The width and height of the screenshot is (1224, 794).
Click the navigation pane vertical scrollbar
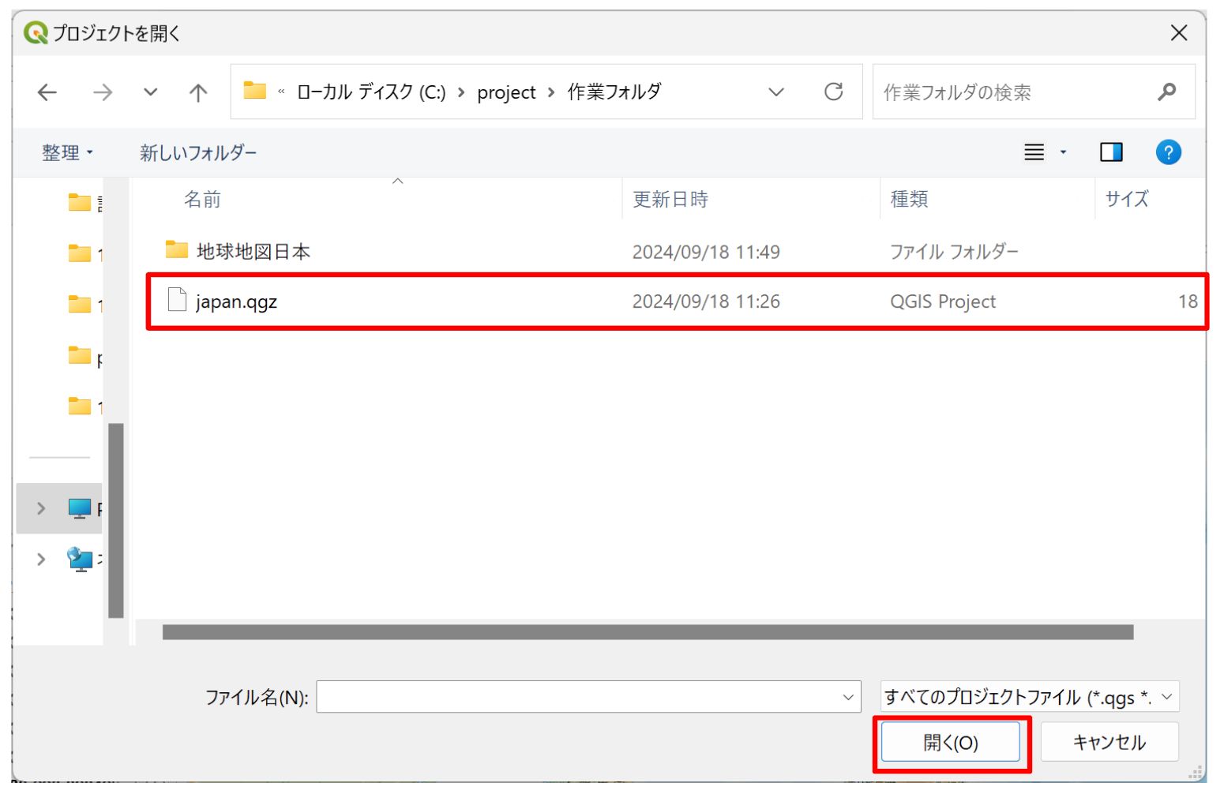pyautogui.click(x=116, y=521)
